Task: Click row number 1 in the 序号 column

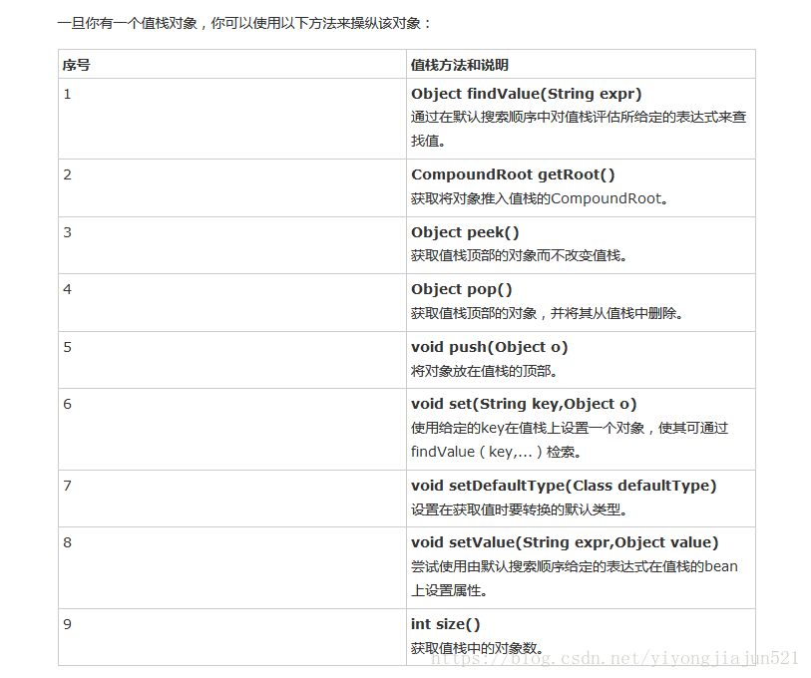Action: 67,94
